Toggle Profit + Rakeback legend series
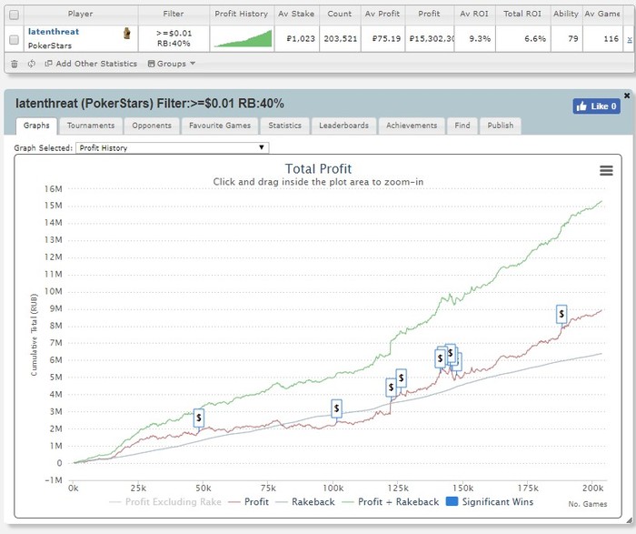This screenshot has height=534, width=636. click(391, 502)
